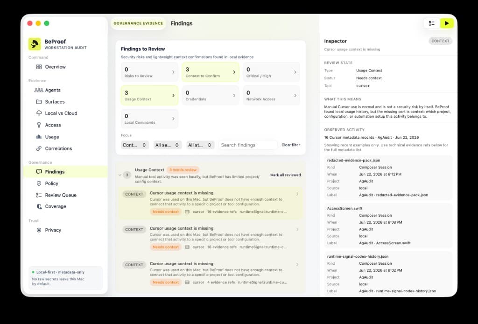Click the Local vs Cloud icon

tap(39, 113)
